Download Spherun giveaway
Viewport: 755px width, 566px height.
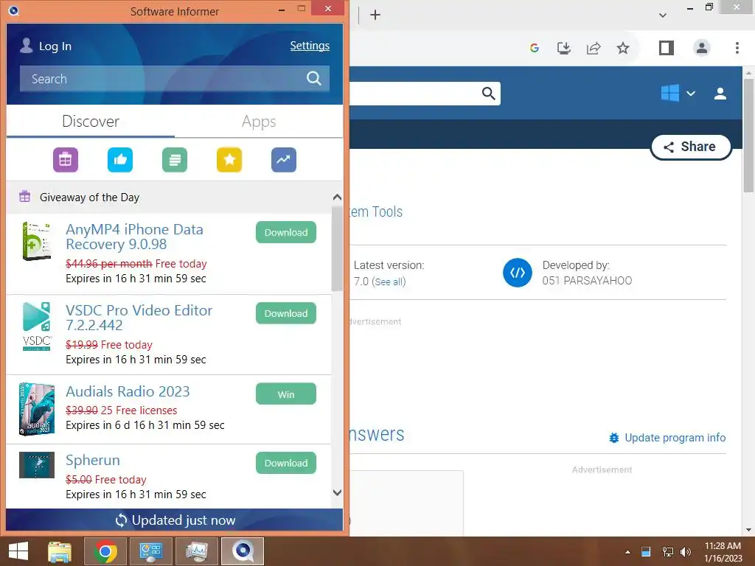[286, 463]
